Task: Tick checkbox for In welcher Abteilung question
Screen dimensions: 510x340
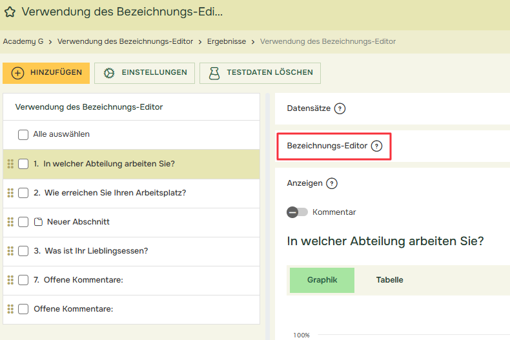Action: pyautogui.click(x=23, y=164)
